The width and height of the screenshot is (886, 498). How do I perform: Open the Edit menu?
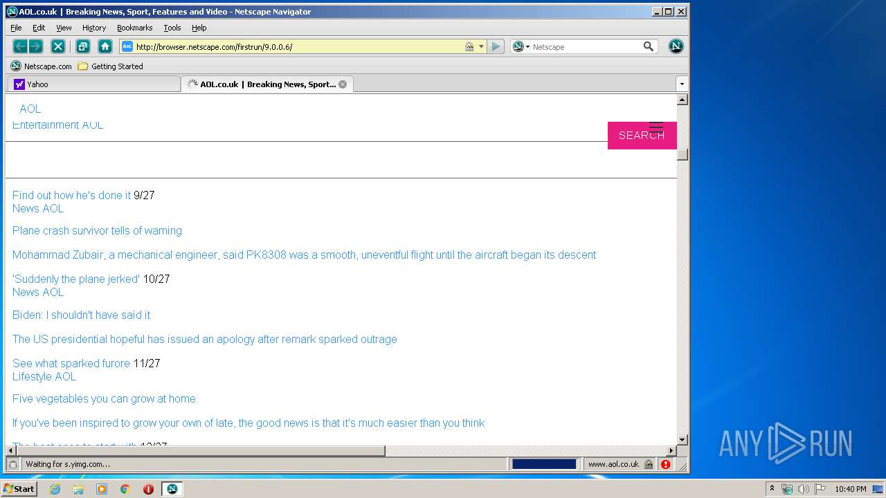click(x=39, y=28)
